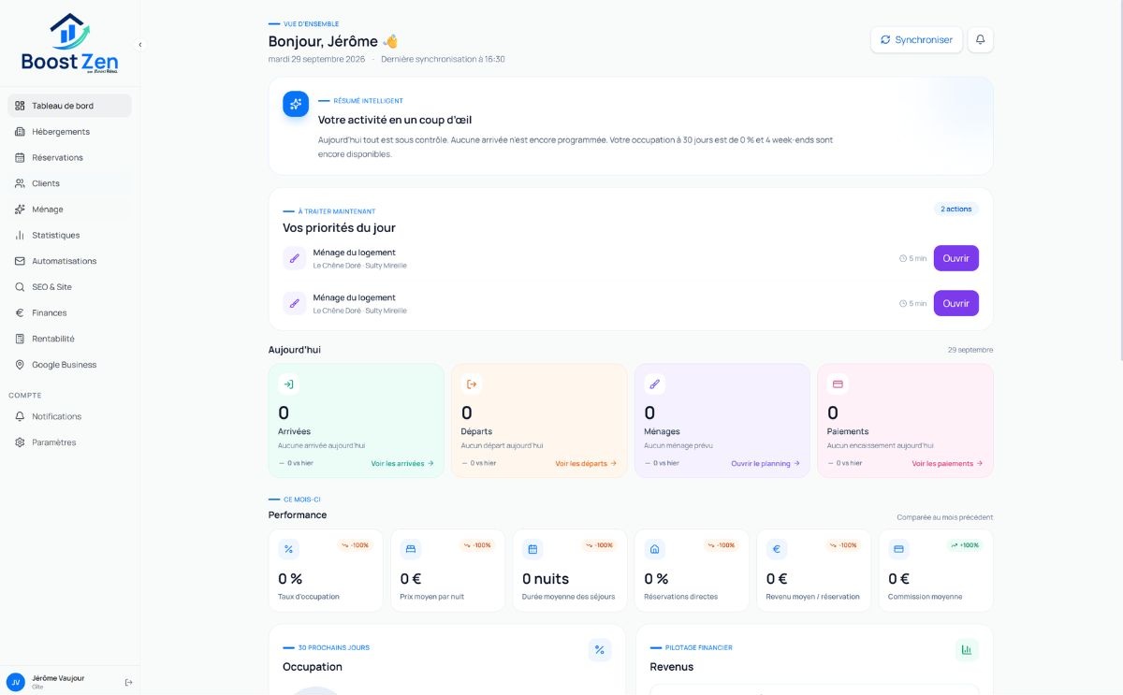The image size is (1123, 695).
Task: Click the Départs card exit icon
Action: coord(472,384)
